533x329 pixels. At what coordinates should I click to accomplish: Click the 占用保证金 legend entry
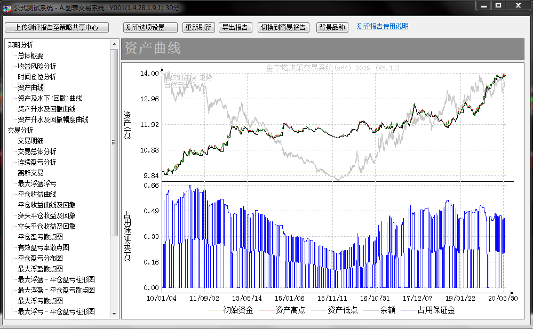[x=428, y=310]
